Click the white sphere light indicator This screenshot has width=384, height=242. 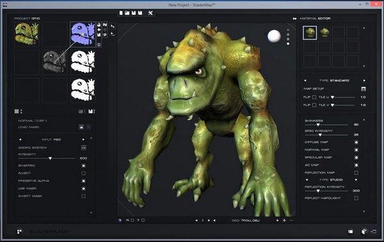(274, 36)
